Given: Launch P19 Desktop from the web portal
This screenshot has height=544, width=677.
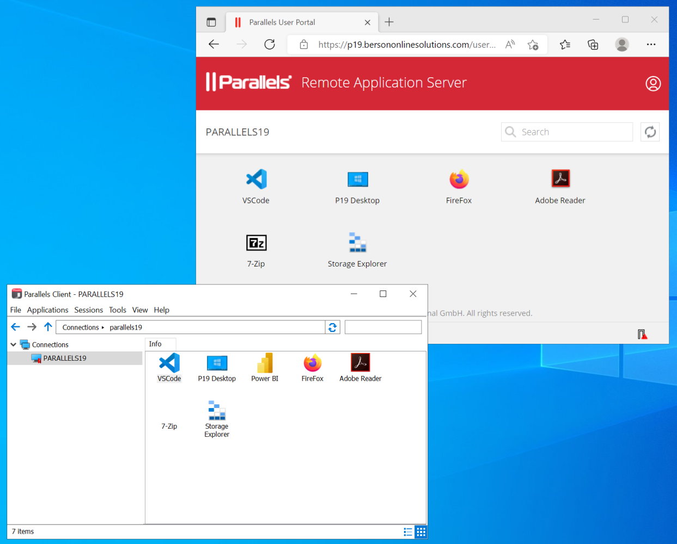Looking at the screenshot, I should point(357,186).
